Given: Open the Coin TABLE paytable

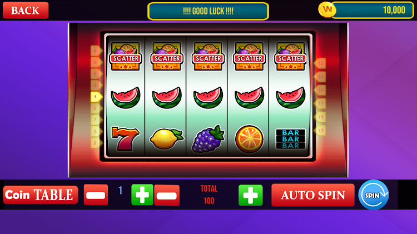Looking at the screenshot, I should click(41, 195).
